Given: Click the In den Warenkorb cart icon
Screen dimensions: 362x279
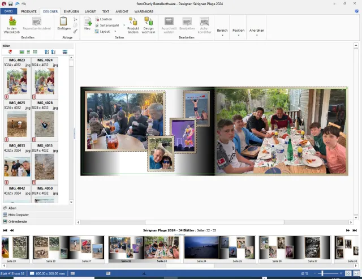Looking at the screenshot, I should tap(12, 22).
